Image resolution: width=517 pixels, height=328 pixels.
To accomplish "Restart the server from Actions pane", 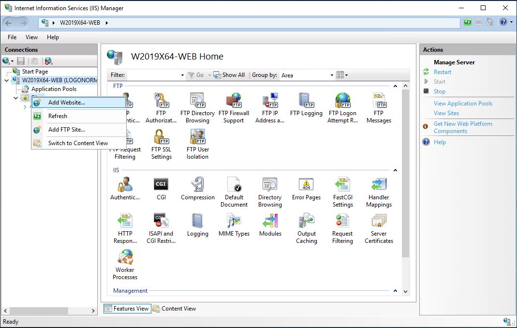I will [443, 72].
